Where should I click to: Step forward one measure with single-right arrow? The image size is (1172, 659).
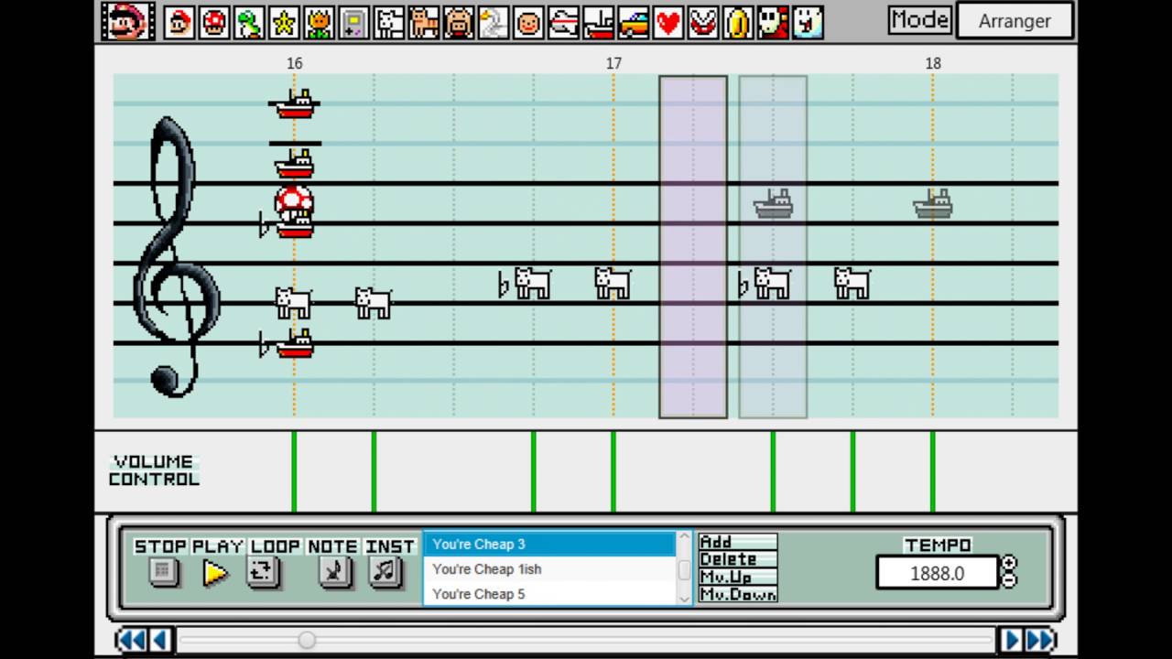pos(1012,640)
